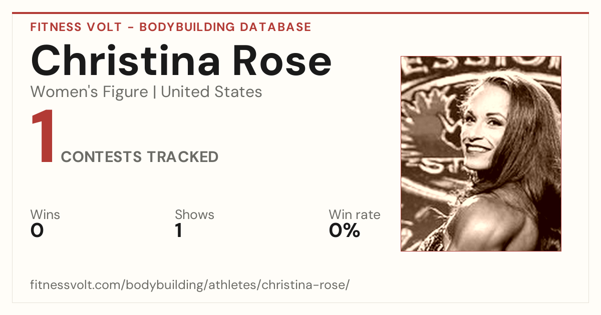Click the vertical bar separator after Women's Figure
Image resolution: width=601 pixels, height=315 pixels.
[154, 92]
